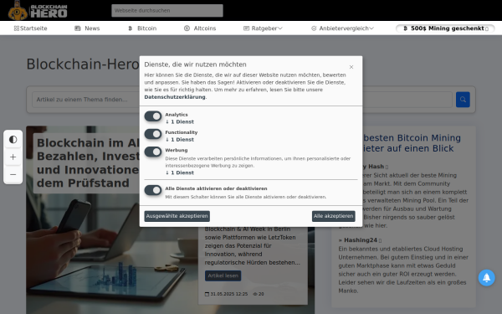Toggle the contrast mode icon
The height and width of the screenshot is (314, 502).
(x=13, y=140)
